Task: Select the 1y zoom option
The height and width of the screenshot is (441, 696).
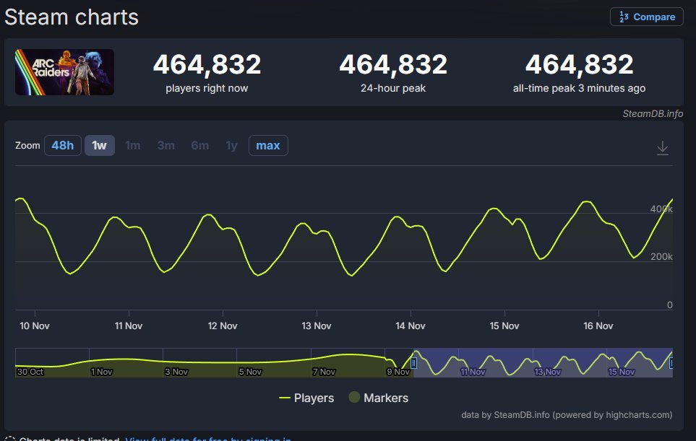Action: [x=231, y=145]
